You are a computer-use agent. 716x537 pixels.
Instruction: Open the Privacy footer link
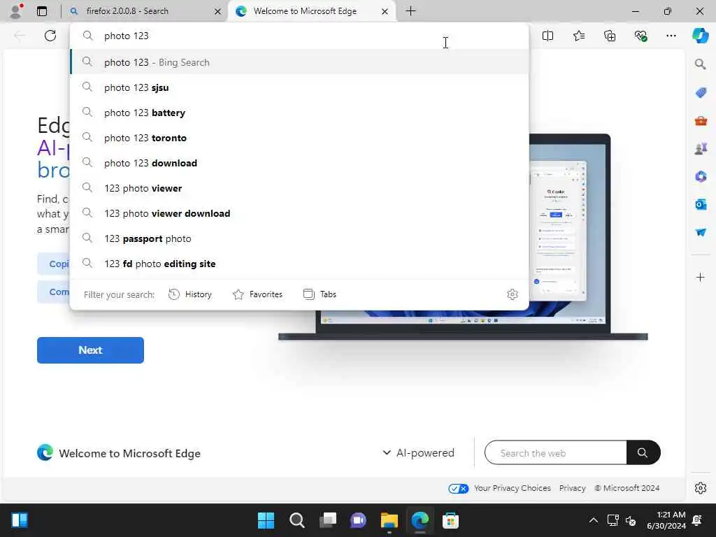point(572,488)
